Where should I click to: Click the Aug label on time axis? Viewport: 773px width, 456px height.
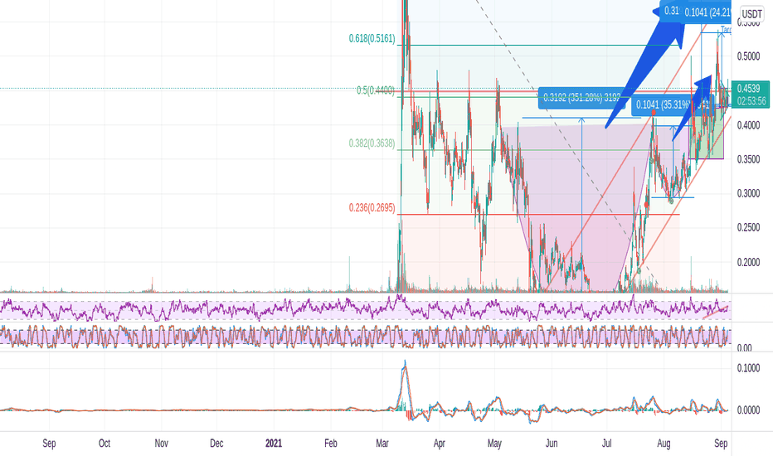(664, 444)
